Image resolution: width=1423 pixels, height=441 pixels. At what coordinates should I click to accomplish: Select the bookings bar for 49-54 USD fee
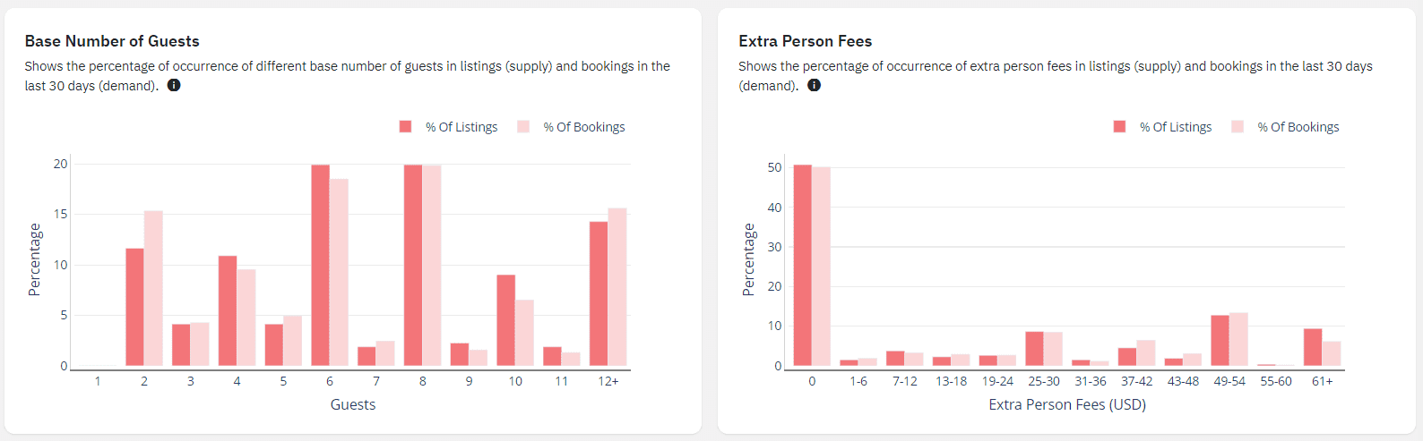tap(1238, 339)
